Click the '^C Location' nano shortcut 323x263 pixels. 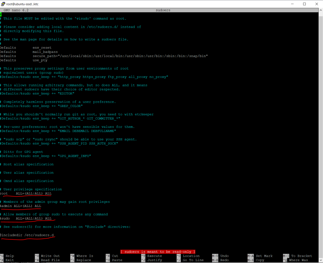click(x=188, y=256)
